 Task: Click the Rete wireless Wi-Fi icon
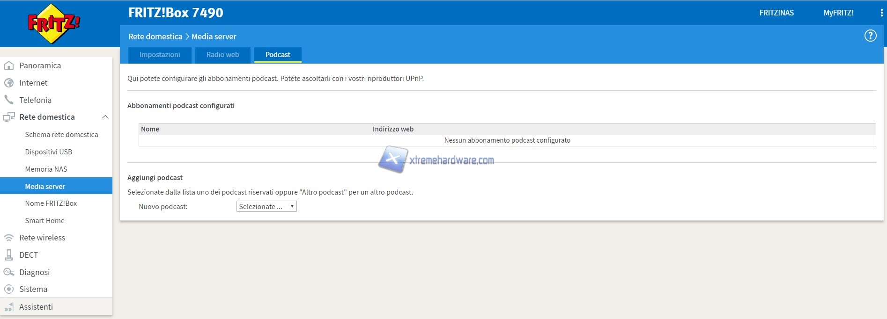[8, 238]
